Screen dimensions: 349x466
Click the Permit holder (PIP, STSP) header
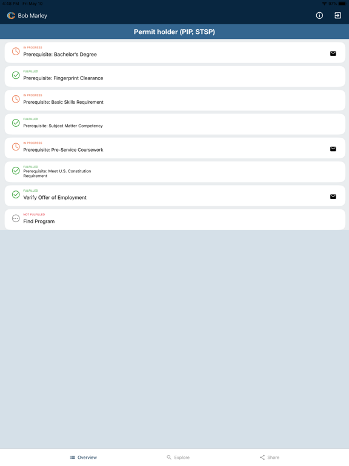pyautogui.click(x=174, y=32)
